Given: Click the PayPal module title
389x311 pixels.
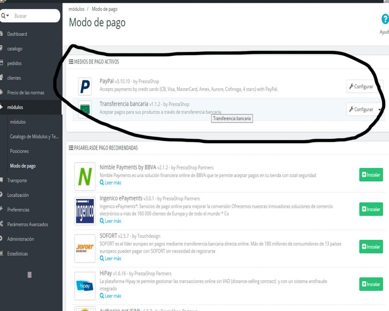Looking at the screenshot, I should 107,81.
